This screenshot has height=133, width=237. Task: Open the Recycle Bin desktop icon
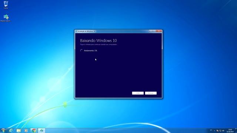(6, 5)
